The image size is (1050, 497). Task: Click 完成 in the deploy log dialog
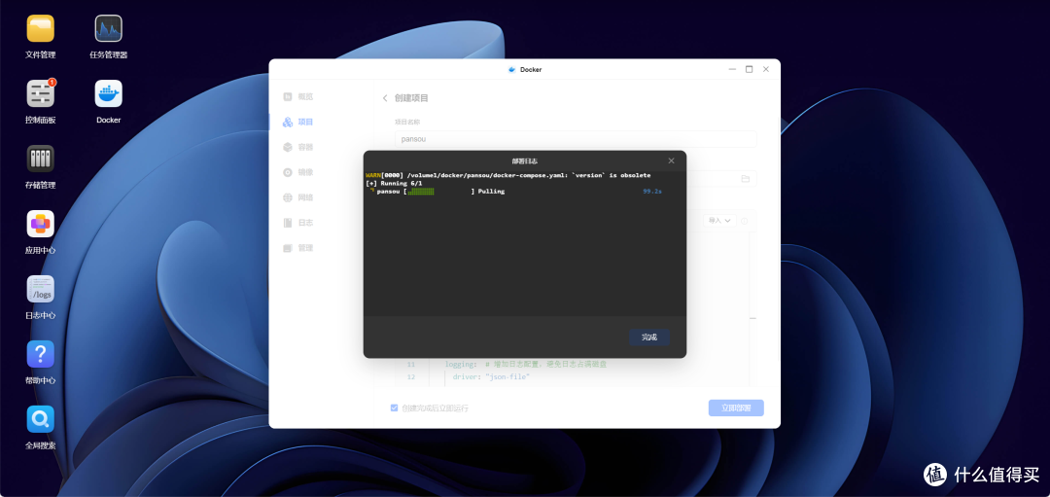(648, 337)
